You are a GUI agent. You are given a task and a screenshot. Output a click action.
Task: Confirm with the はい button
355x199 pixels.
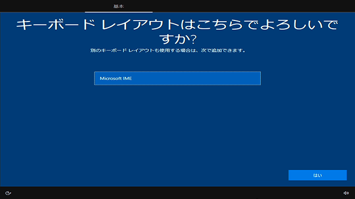point(317,175)
